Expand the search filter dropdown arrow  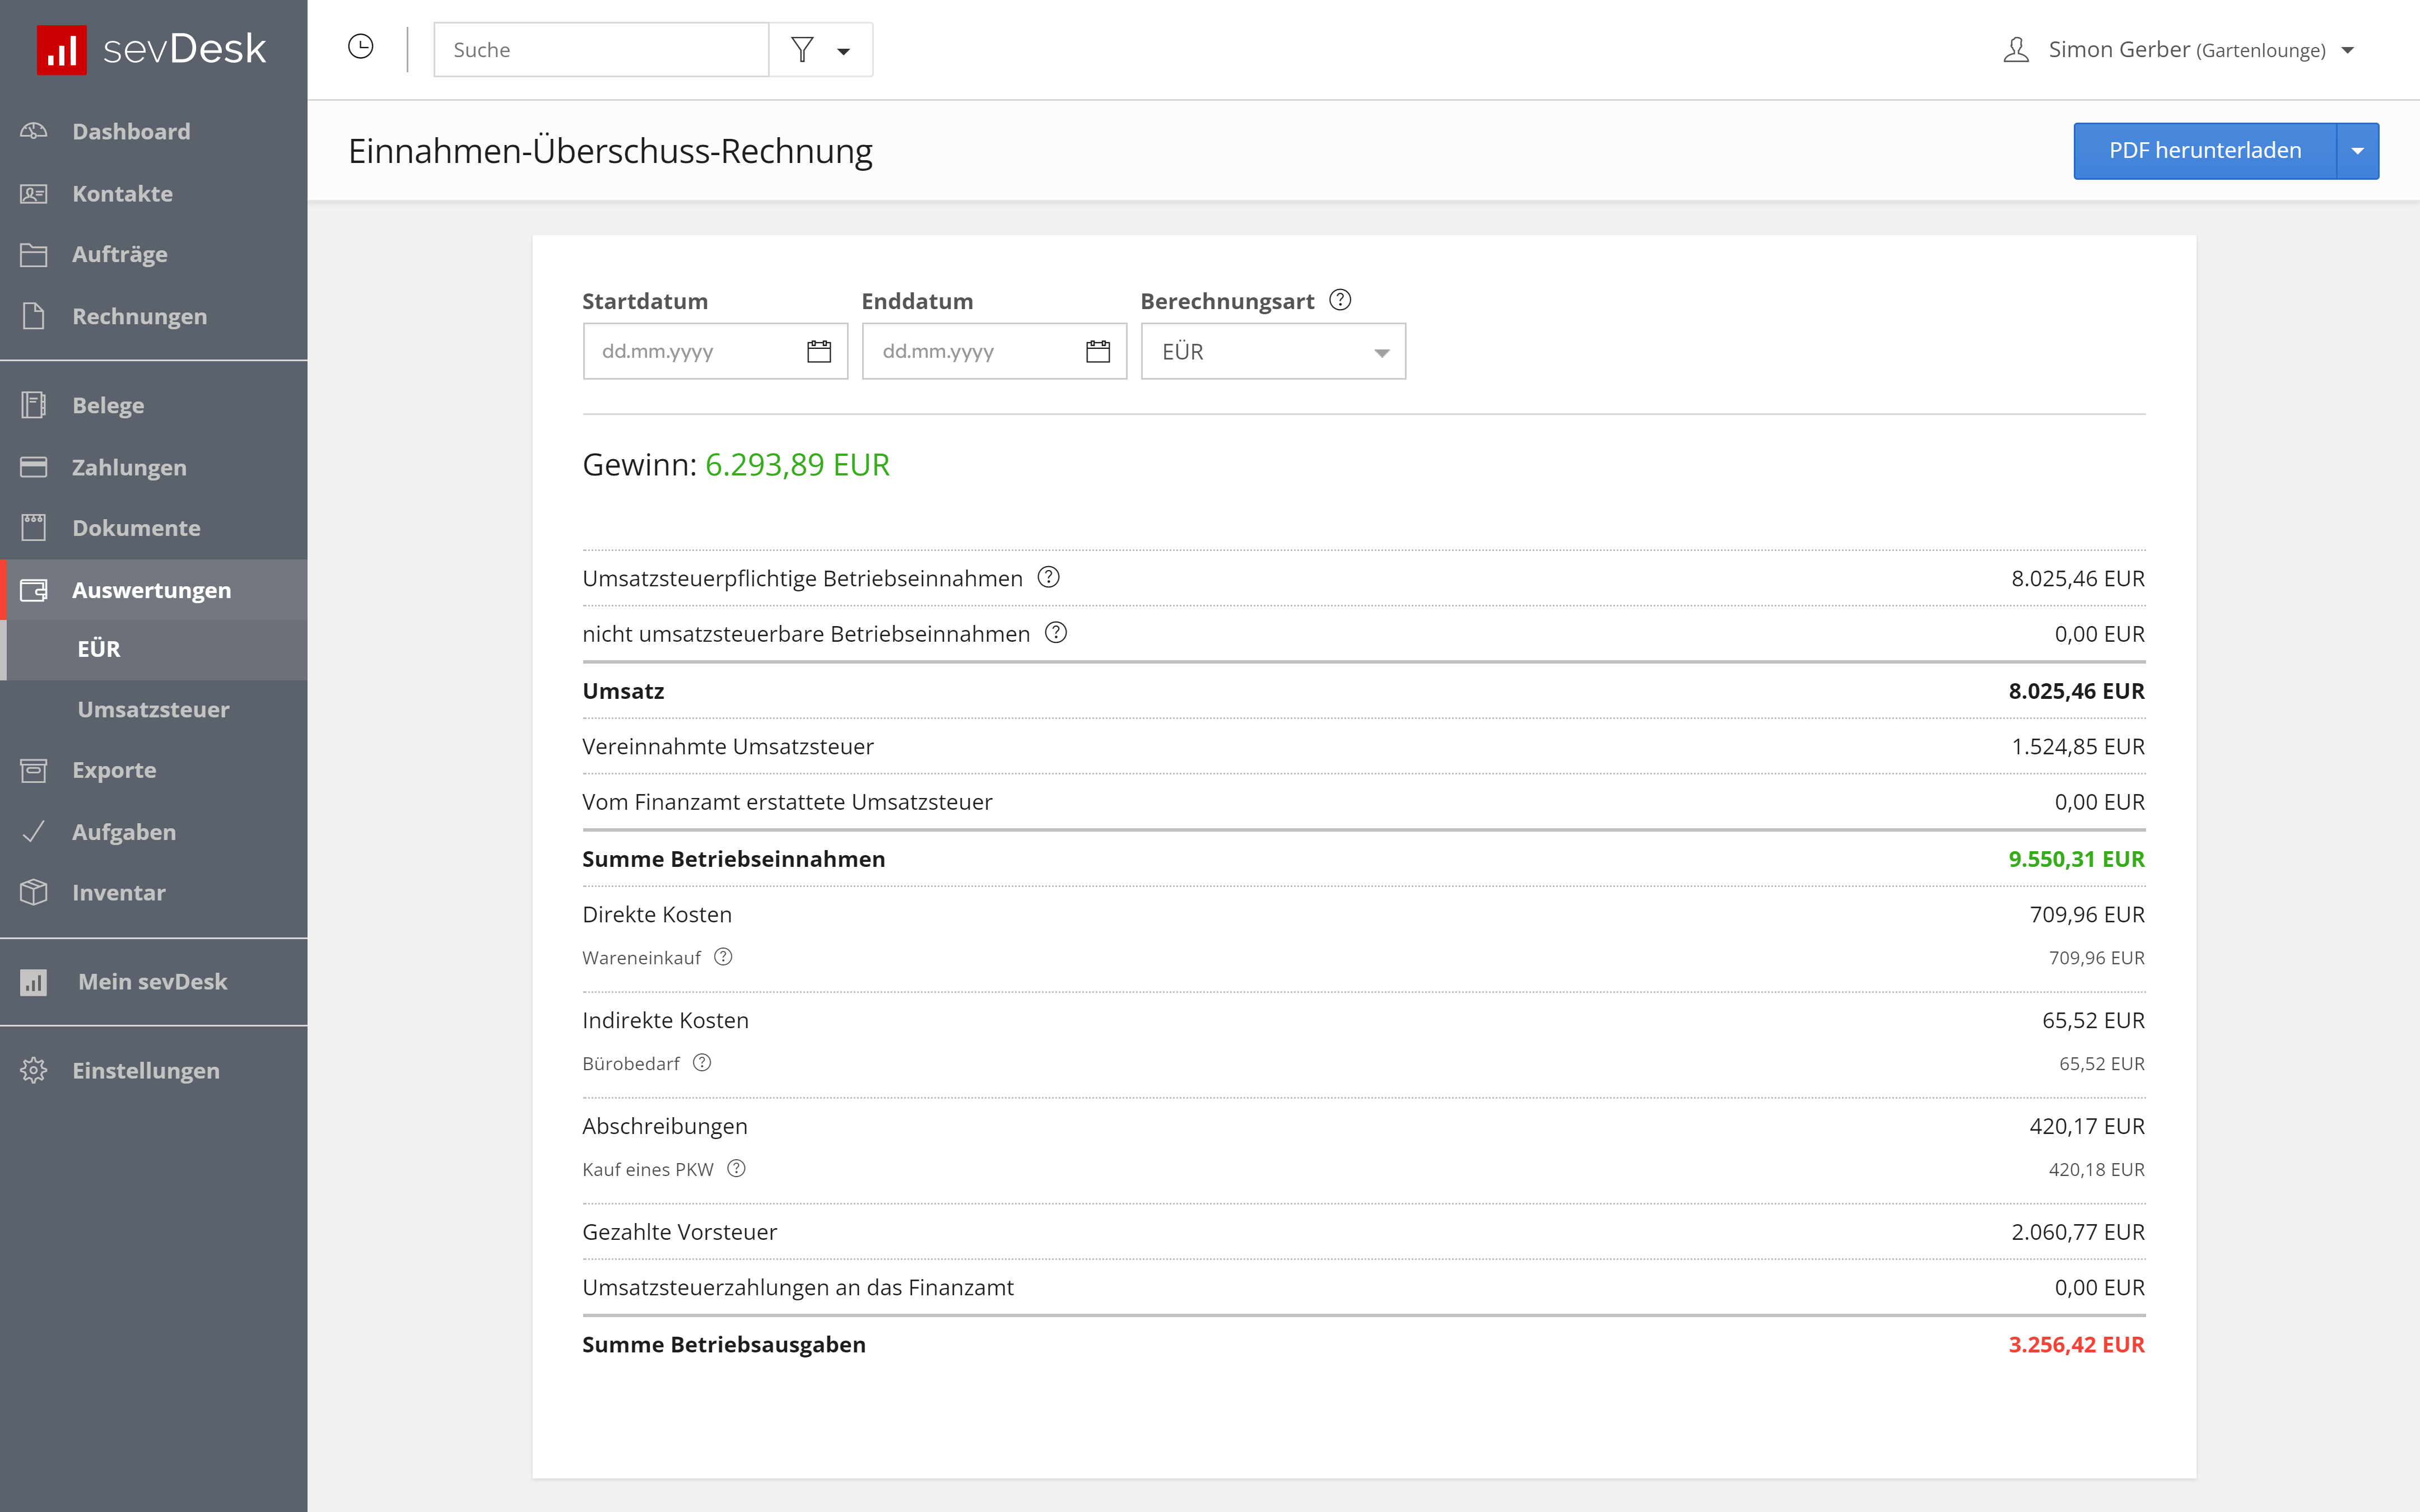coord(844,51)
